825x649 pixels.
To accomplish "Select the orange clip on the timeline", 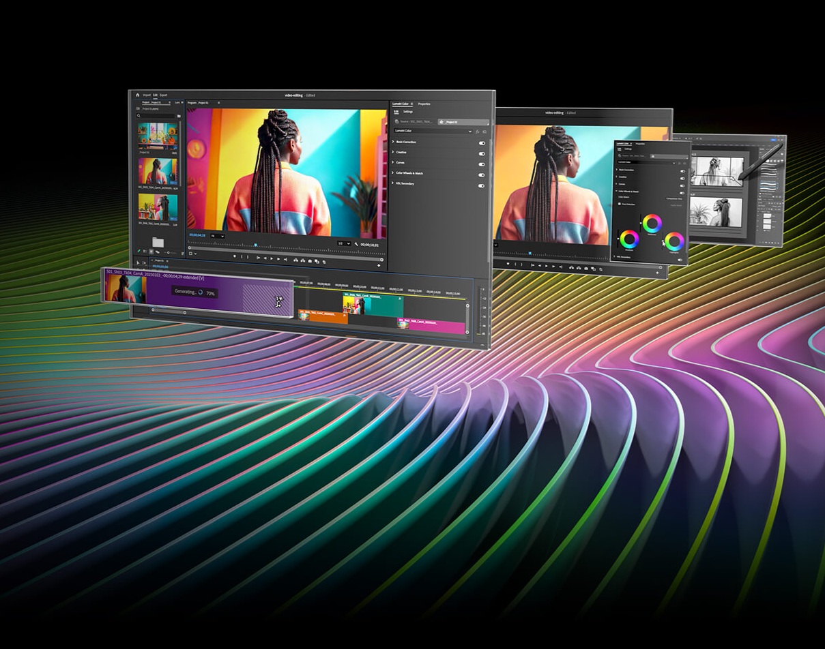I will click(323, 316).
